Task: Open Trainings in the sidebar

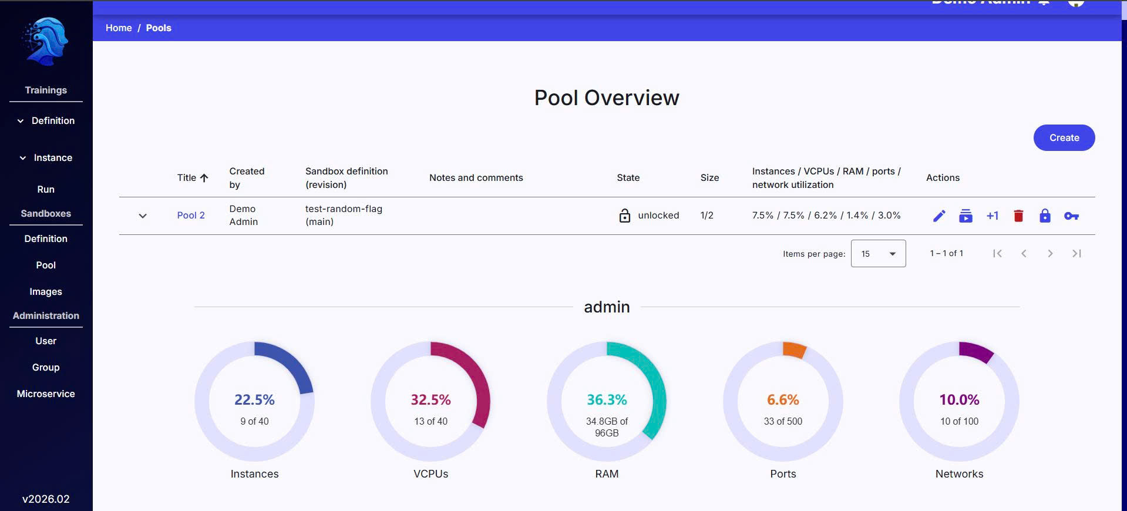Action: [x=46, y=90]
